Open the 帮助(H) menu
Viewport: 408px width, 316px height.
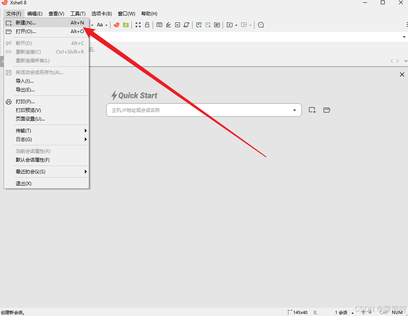coord(149,14)
